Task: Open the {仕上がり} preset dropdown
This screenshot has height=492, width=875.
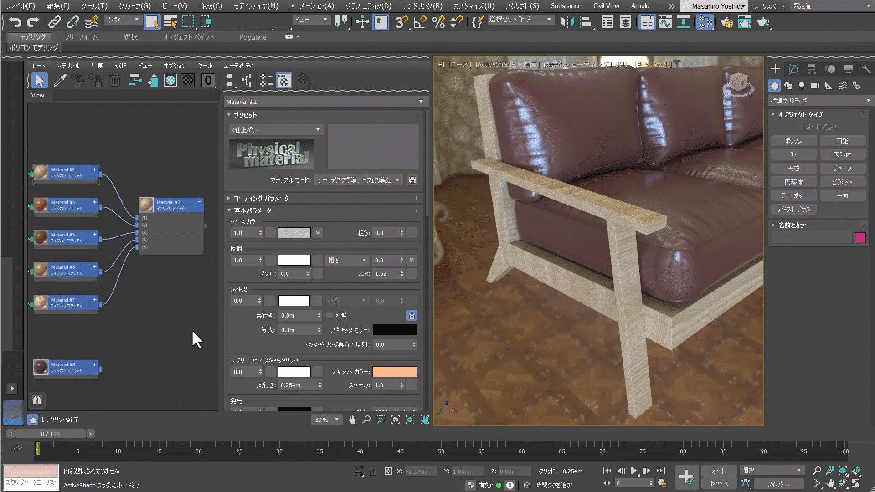Action: [x=276, y=130]
